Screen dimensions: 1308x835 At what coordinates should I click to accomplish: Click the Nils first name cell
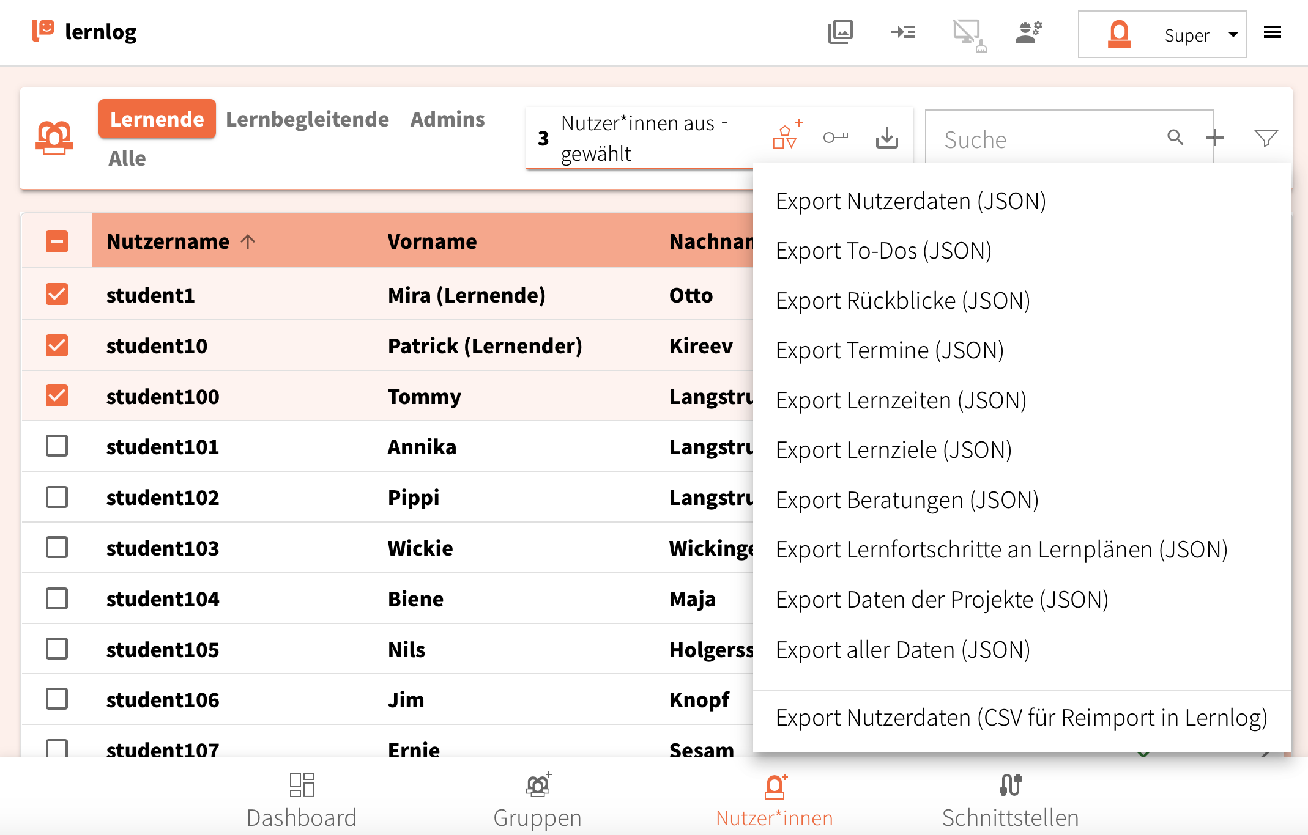pos(406,649)
